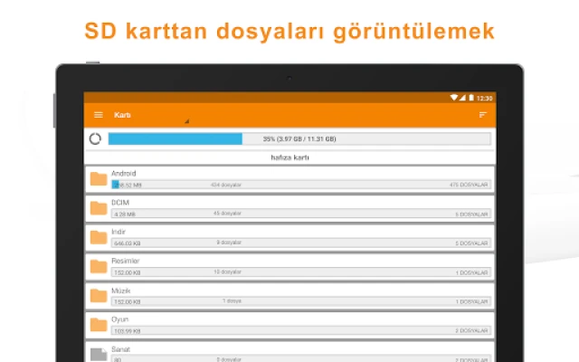Open the Resimler folder icon
The image size is (579, 362).
99,266
